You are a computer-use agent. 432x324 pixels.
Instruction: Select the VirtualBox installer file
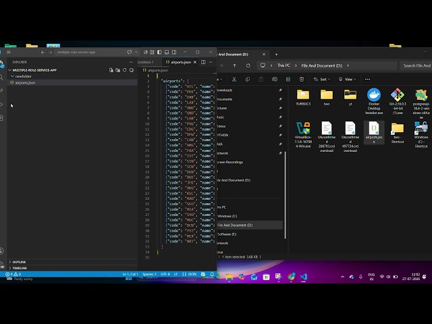point(303,135)
